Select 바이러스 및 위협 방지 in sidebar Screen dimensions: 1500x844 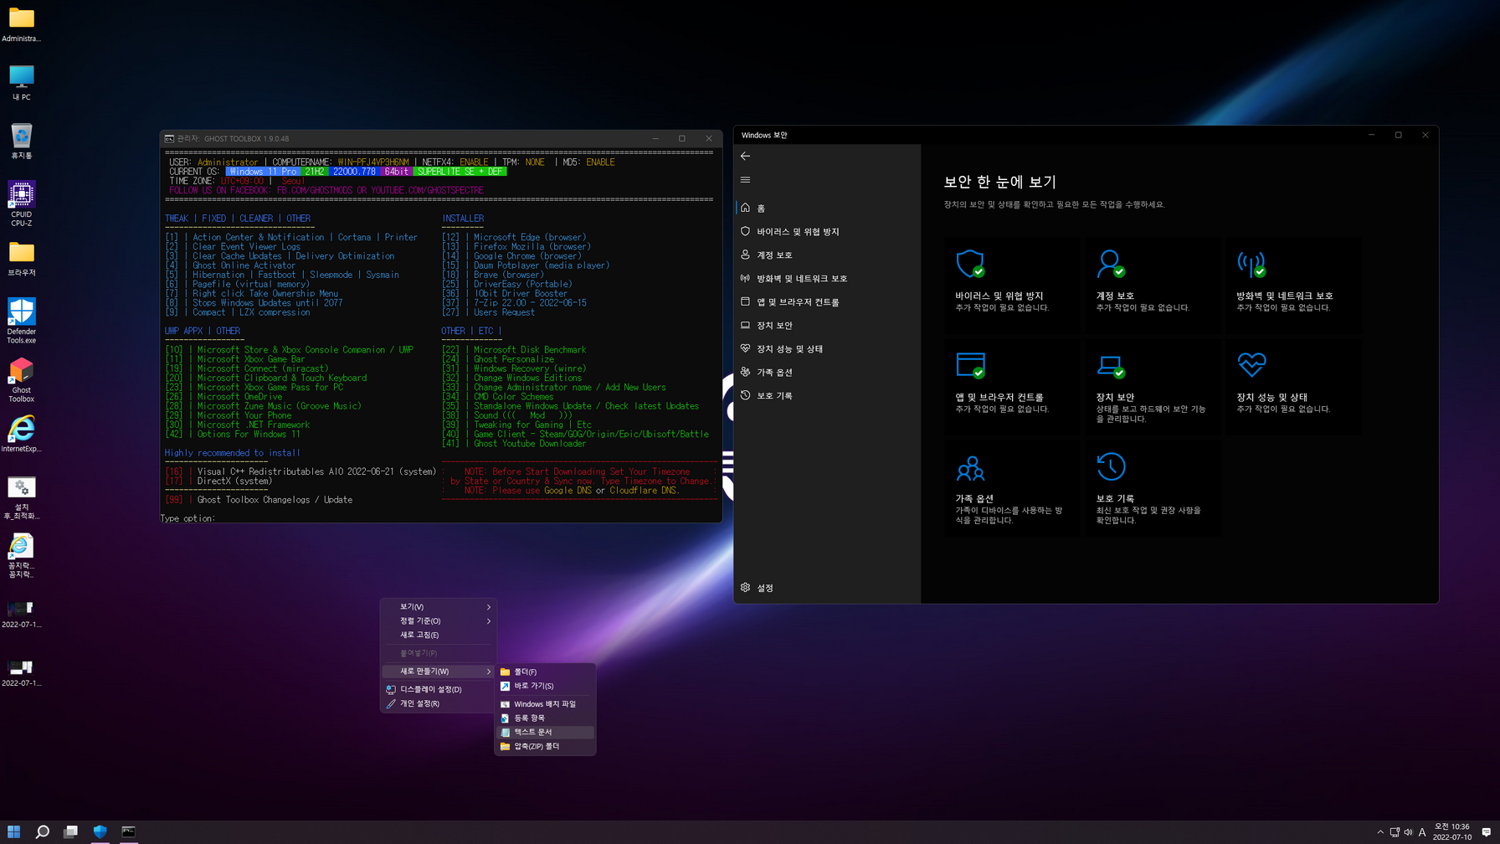[827, 231]
